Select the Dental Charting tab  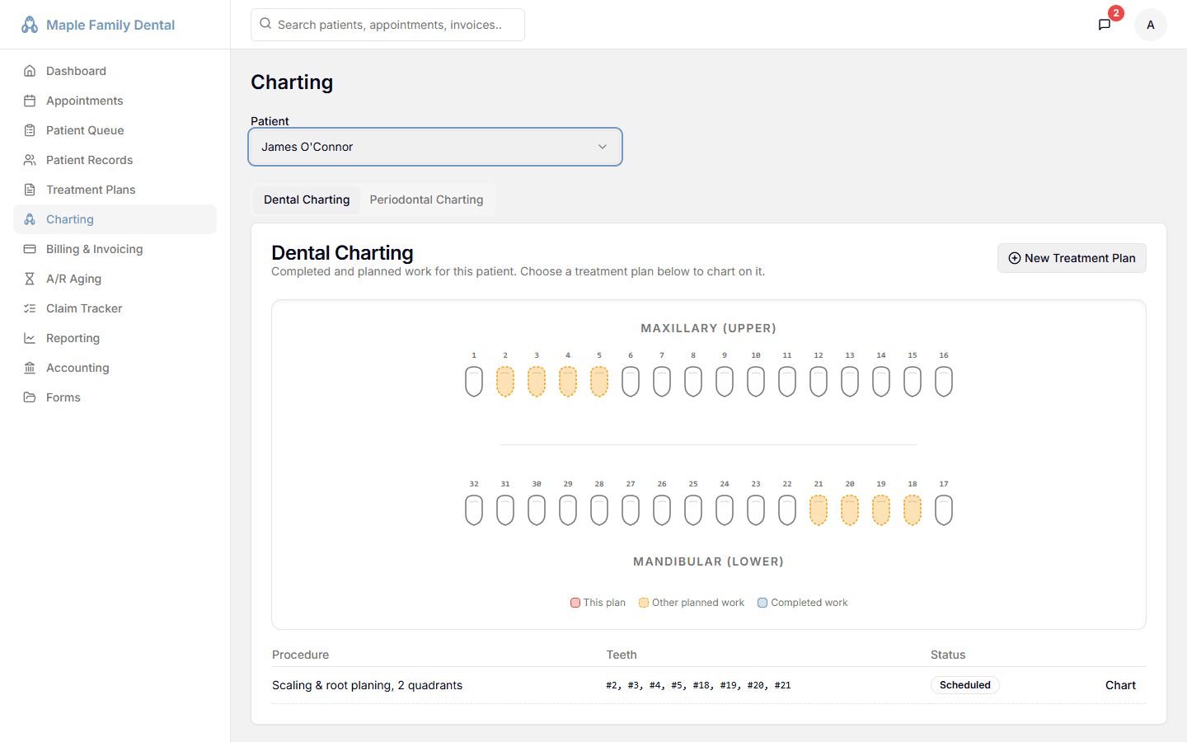point(307,200)
